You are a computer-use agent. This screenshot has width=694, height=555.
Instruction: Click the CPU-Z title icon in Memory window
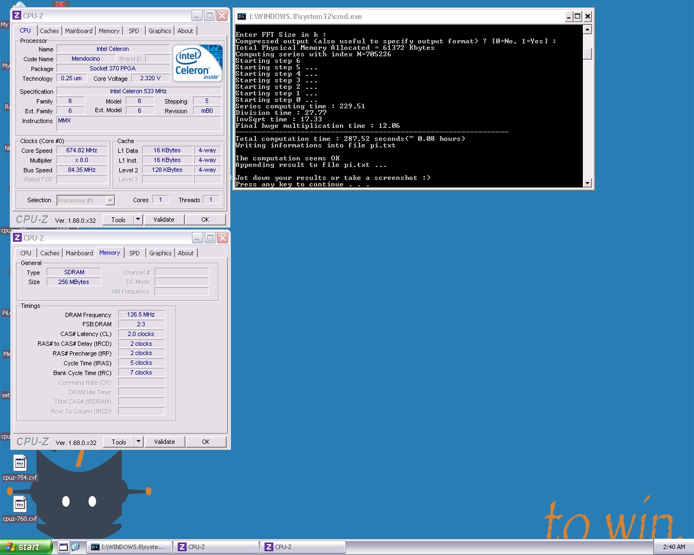(17, 238)
